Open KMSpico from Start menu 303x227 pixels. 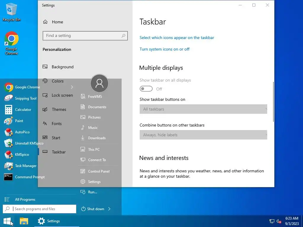17,154
